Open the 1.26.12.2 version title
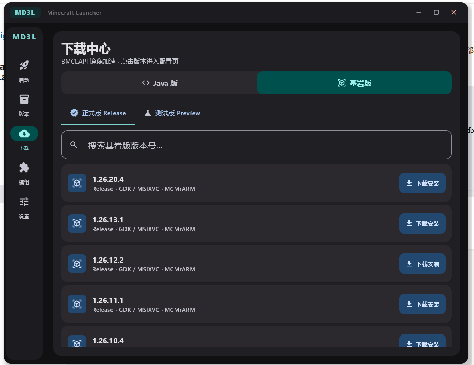 108,260
